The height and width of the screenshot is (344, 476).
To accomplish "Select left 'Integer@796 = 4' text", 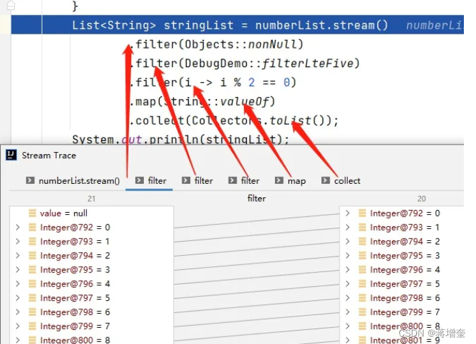I will (75, 284).
